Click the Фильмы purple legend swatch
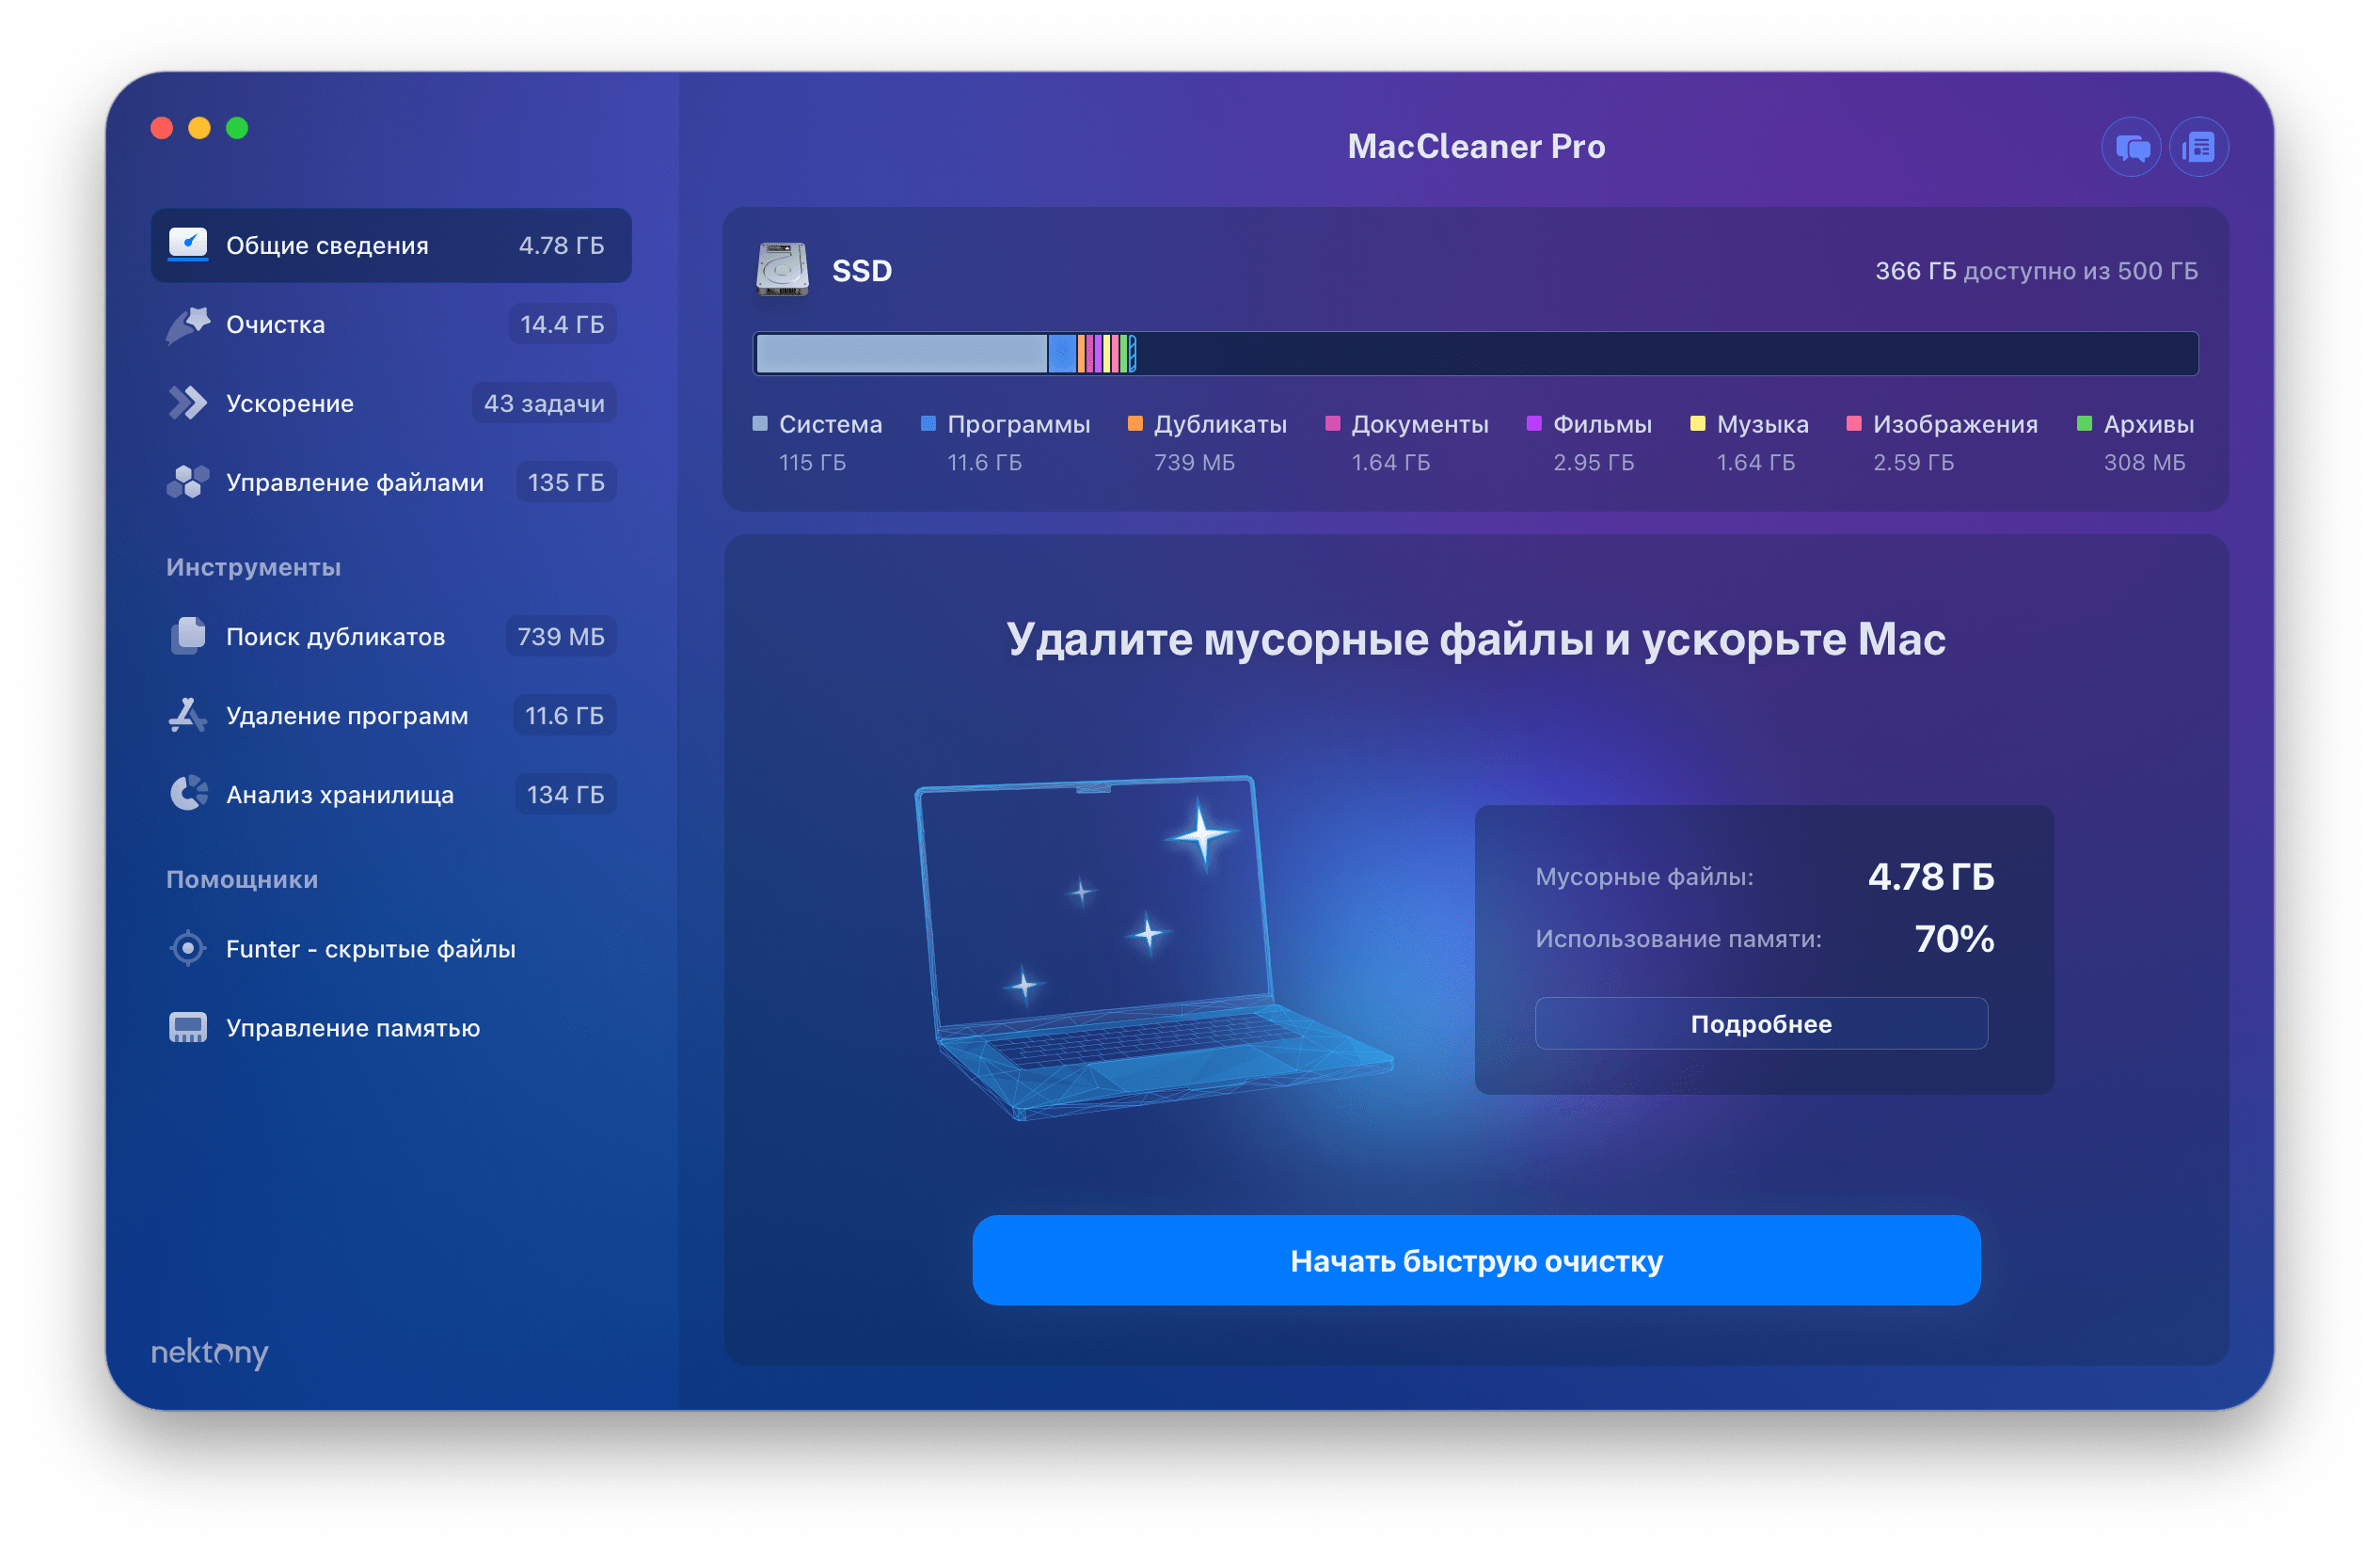2380x1550 pixels. pos(1534,423)
